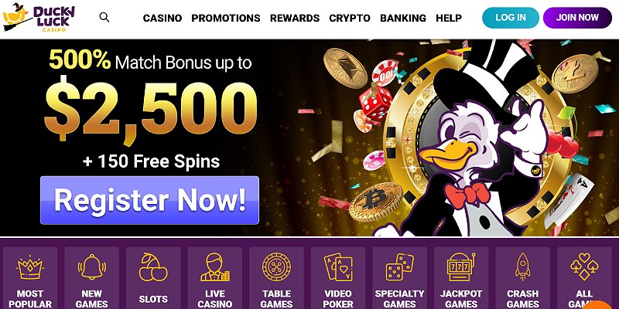Open Video Poker cards icon

[338, 267]
